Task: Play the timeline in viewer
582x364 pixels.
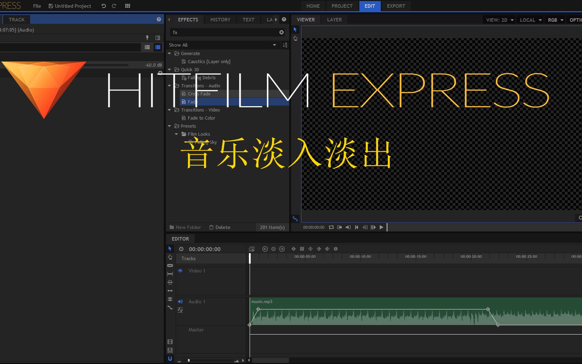Action: (381, 227)
